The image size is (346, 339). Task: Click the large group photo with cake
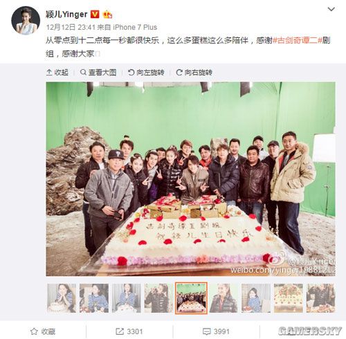190,179
